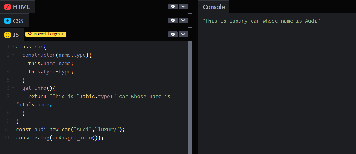
Task: Expand the CSS editor dropdown chevron
Action: [183, 20]
